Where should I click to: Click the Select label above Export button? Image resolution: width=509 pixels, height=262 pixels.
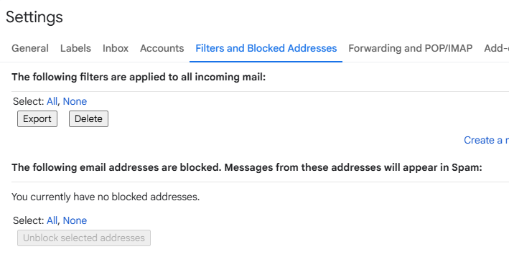28,101
